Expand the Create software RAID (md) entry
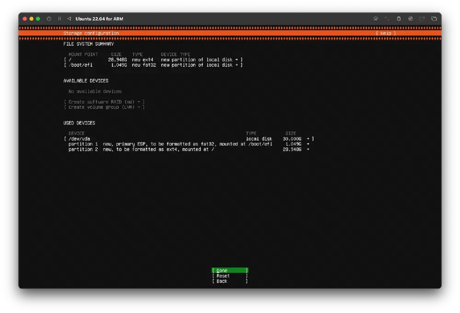 click(x=104, y=101)
